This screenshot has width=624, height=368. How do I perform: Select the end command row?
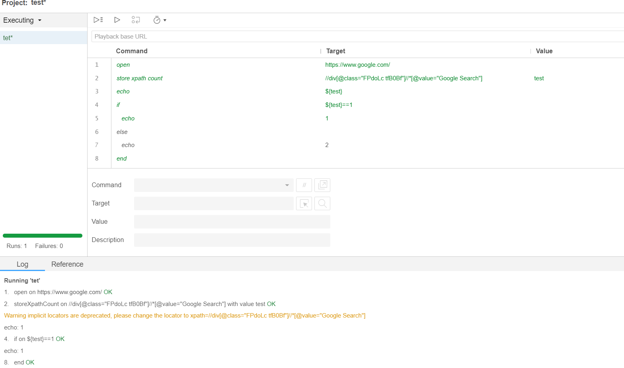tap(356, 159)
